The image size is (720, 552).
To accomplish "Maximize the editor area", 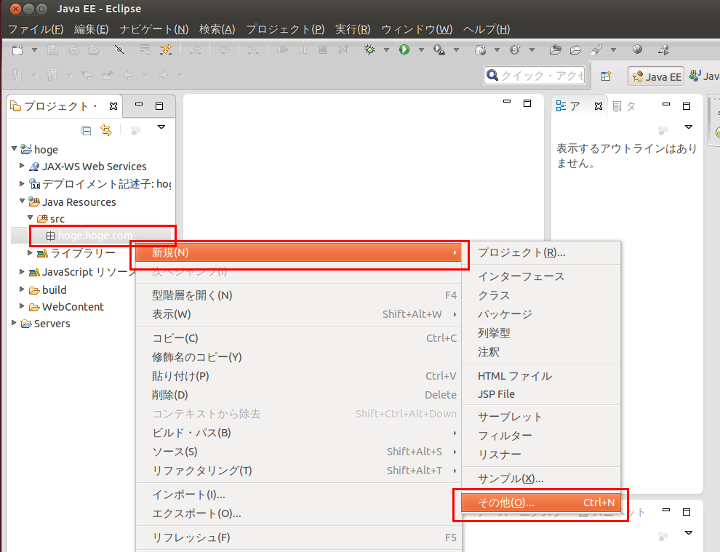I will coord(527,103).
